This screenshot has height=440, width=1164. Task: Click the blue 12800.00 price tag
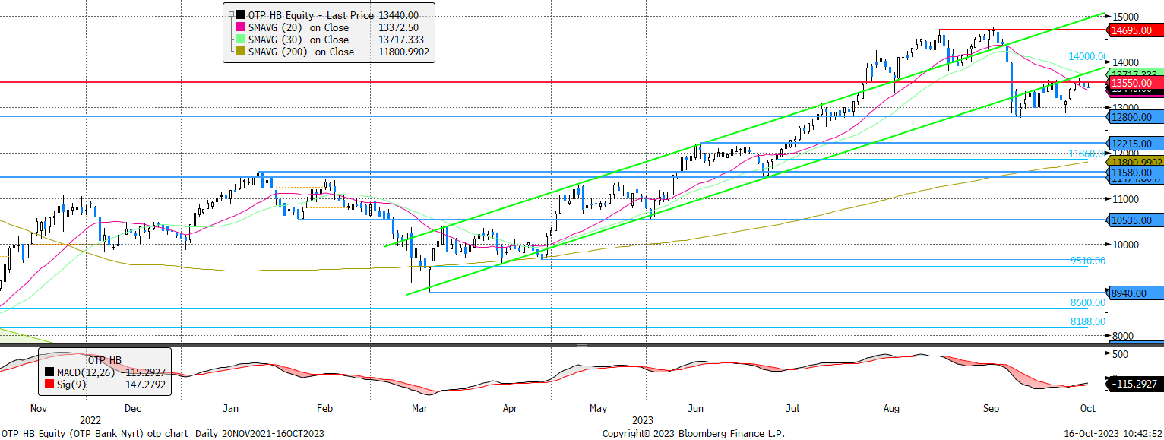pyautogui.click(x=1137, y=117)
